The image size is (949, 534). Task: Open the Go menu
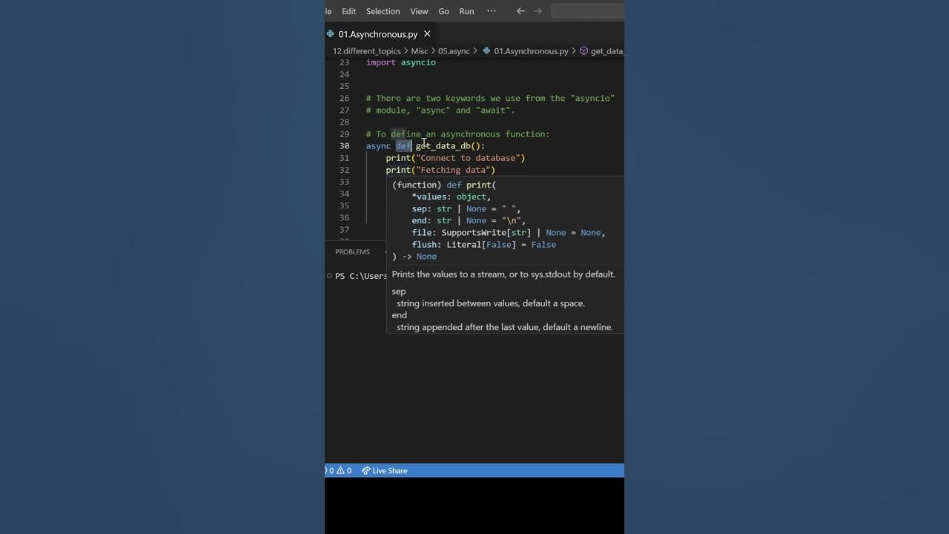click(x=443, y=11)
